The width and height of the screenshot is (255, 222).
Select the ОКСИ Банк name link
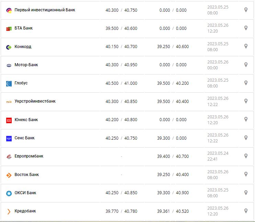pos(25,193)
